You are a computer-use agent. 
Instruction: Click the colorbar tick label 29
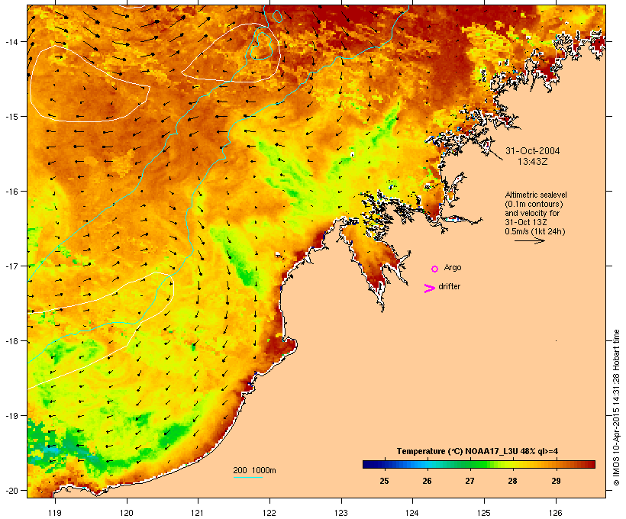(x=556, y=481)
